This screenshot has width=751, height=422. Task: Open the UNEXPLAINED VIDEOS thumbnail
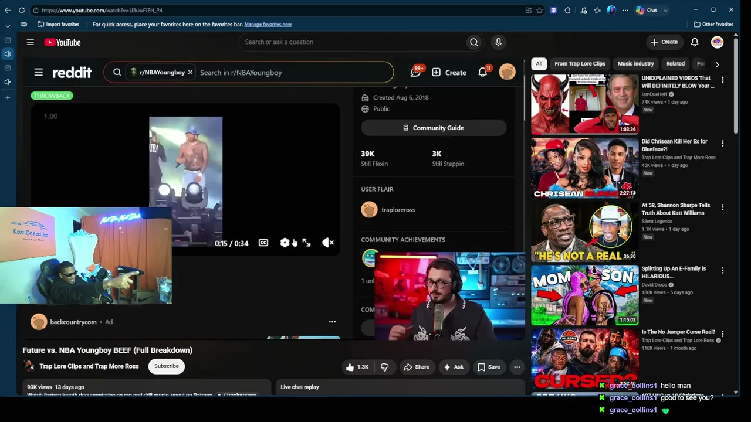[x=584, y=104]
